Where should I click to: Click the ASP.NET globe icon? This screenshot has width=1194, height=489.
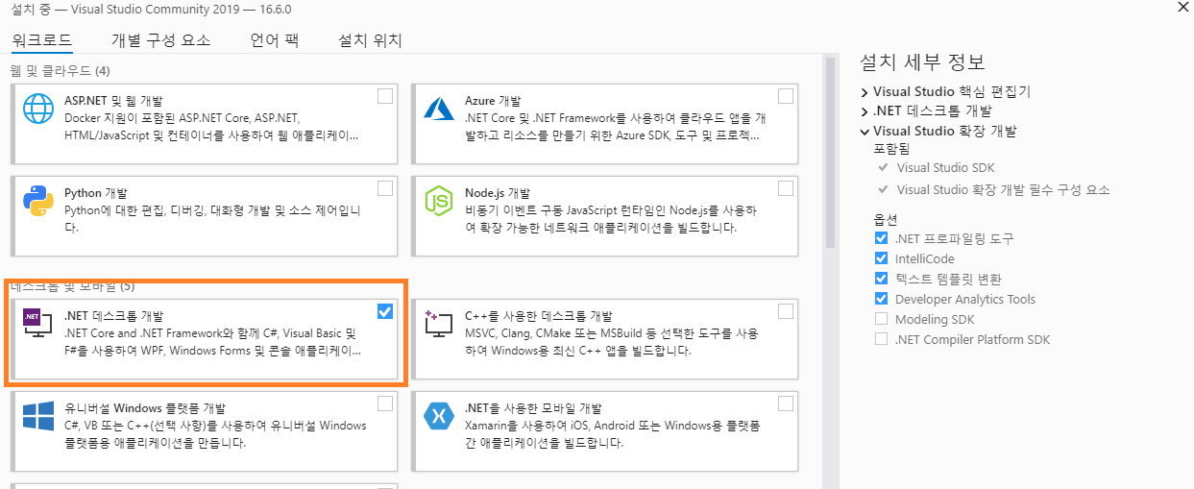pyautogui.click(x=38, y=110)
